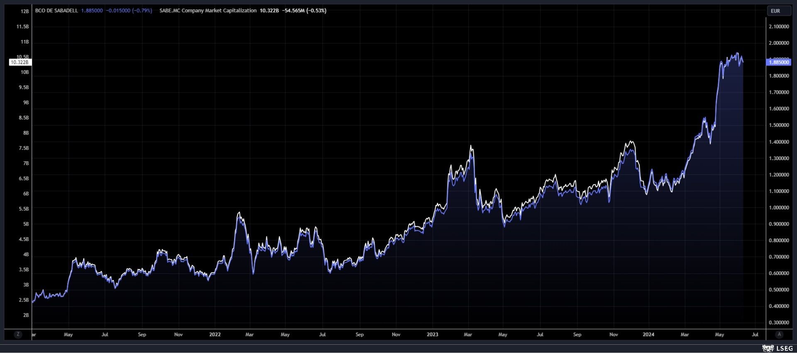
Task: Click the 1.885000 value in the legend
Action: tap(92, 11)
